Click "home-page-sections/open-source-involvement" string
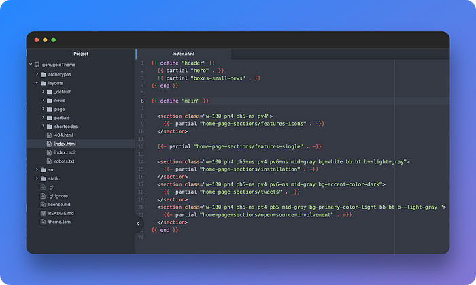The image size is (476, 285). [267, 214]
